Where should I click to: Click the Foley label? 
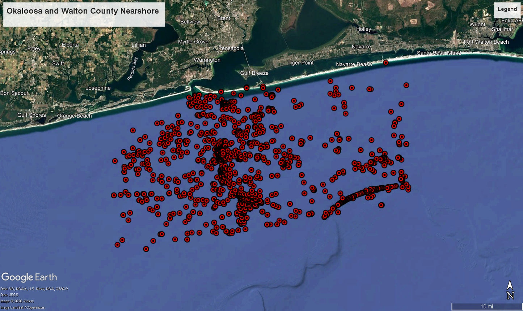pos(34,48)
